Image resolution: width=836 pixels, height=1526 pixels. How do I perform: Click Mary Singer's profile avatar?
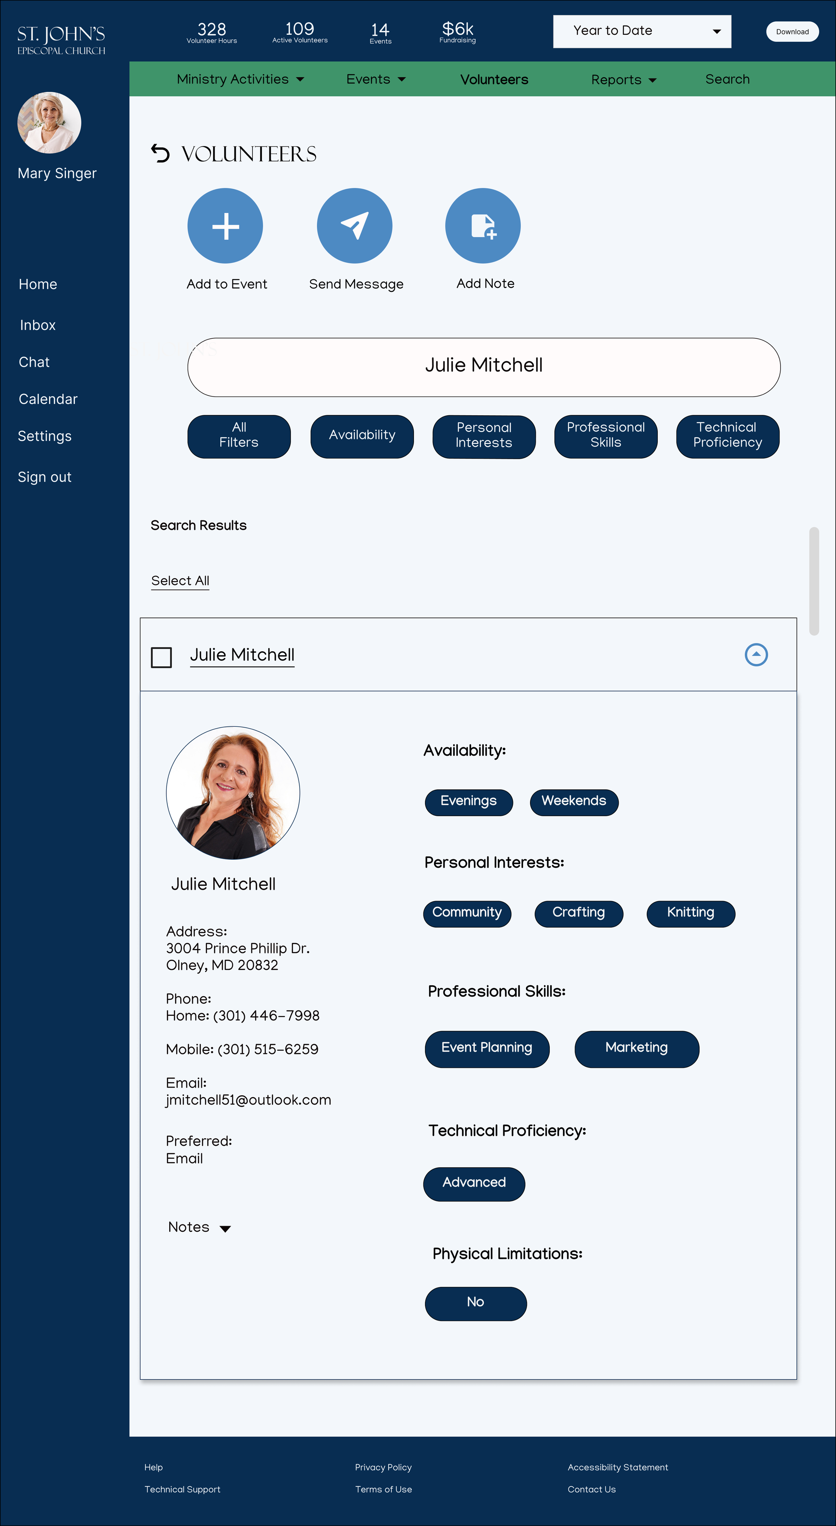click(x=49, y=123)
